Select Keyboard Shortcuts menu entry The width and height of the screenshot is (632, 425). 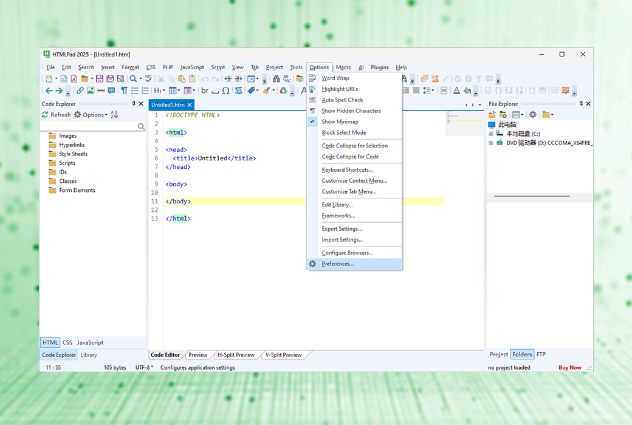[354, 170]
